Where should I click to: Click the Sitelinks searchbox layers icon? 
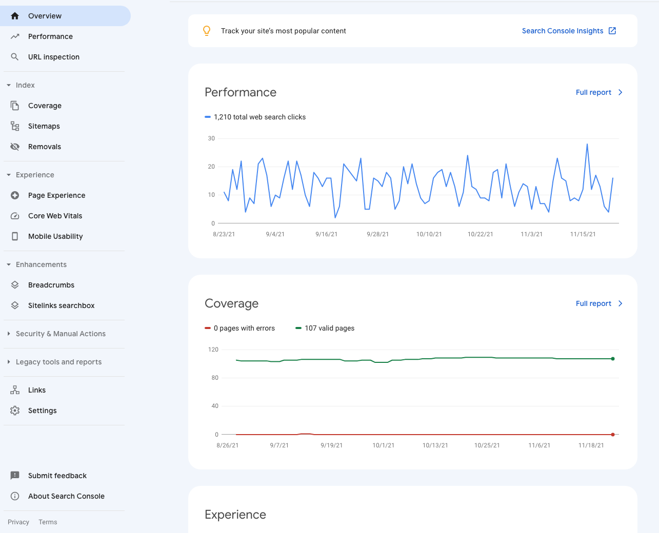point(15,305)
